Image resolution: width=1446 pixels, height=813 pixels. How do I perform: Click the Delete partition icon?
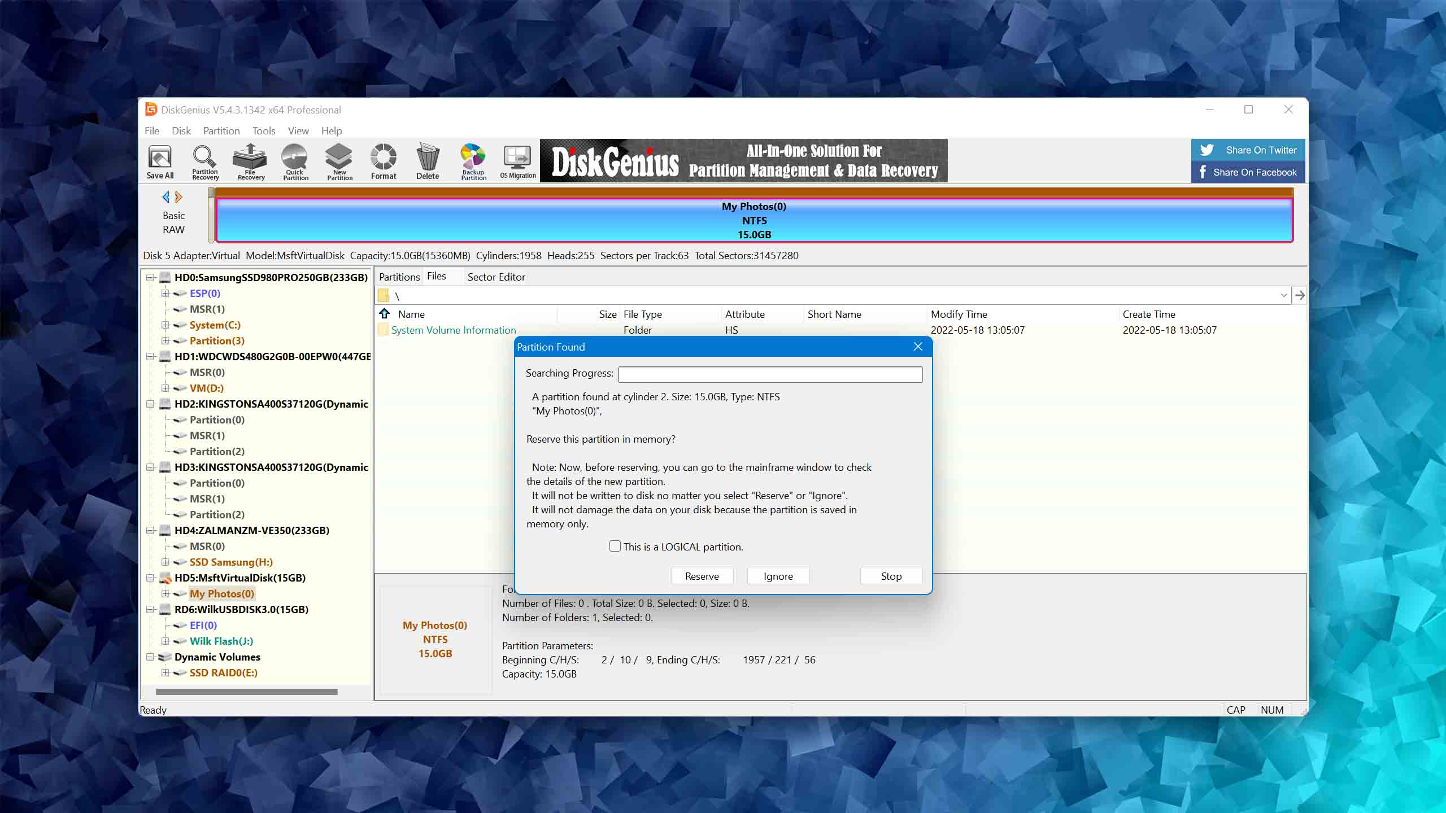point(428,162)
